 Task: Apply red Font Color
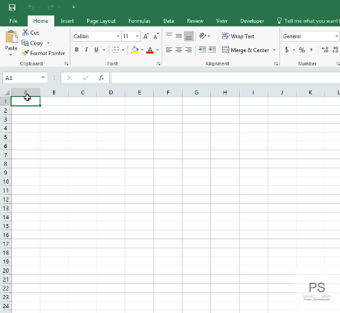(150, 49)
